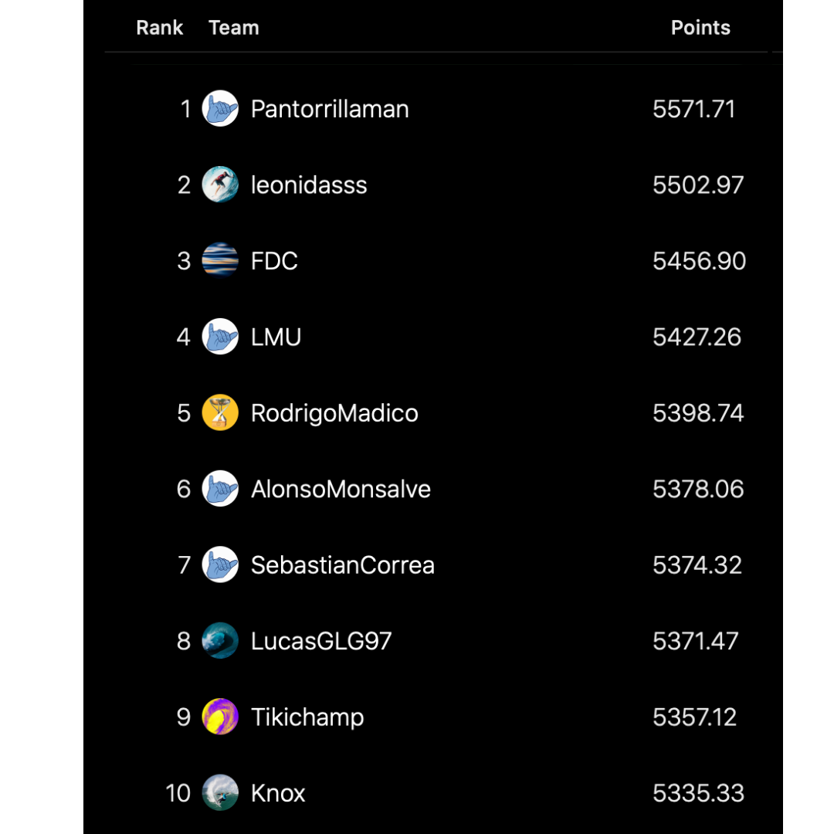The height and width of the screenshot is (834, 834).
Task: Click FDC's points value 5456.90
Action: click(699, 261)
